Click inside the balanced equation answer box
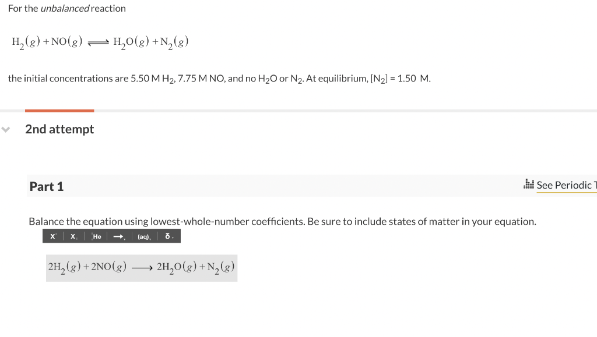This screenshot has width=597, height=337. coord(141,268)
